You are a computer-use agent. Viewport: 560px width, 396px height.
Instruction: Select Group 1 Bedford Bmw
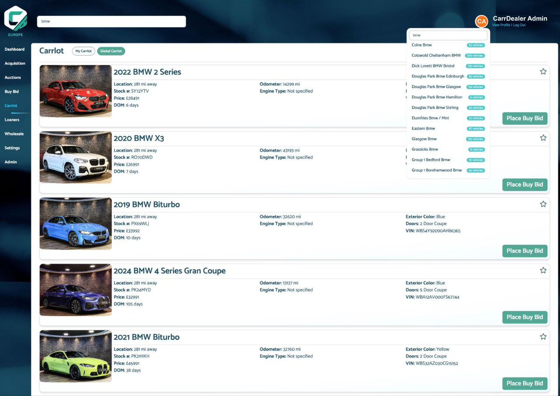point(448,160)
